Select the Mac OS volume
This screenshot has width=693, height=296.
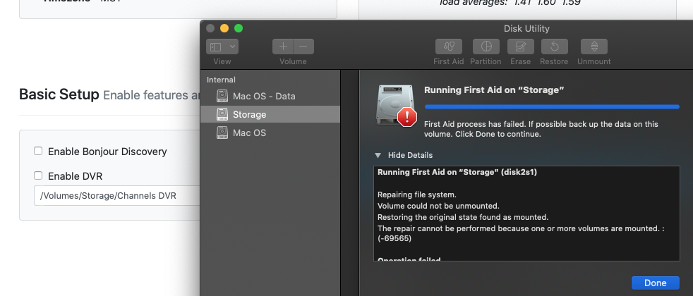click(x=249, y=132)
